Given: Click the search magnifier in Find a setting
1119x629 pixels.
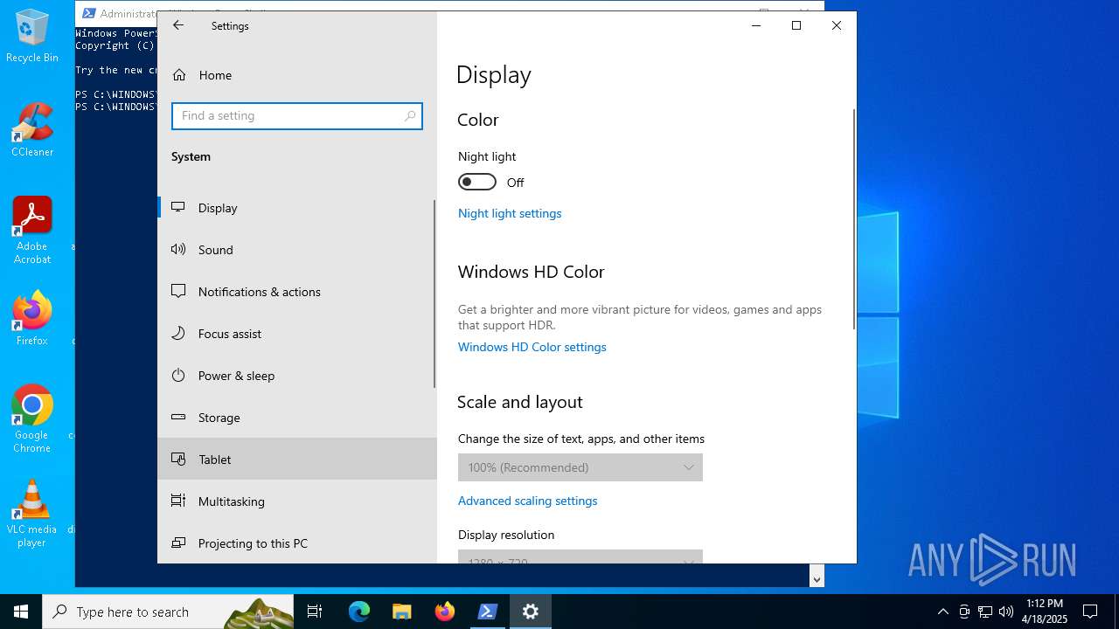Looking at the screenshot, I should click(410, 115).
